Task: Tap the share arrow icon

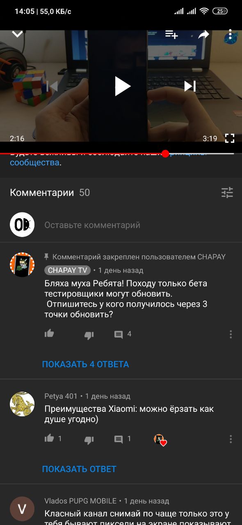Action: click(204, 35)
